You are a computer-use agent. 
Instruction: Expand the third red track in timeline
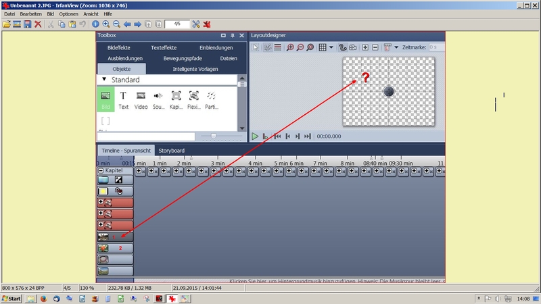click(101, 224)
